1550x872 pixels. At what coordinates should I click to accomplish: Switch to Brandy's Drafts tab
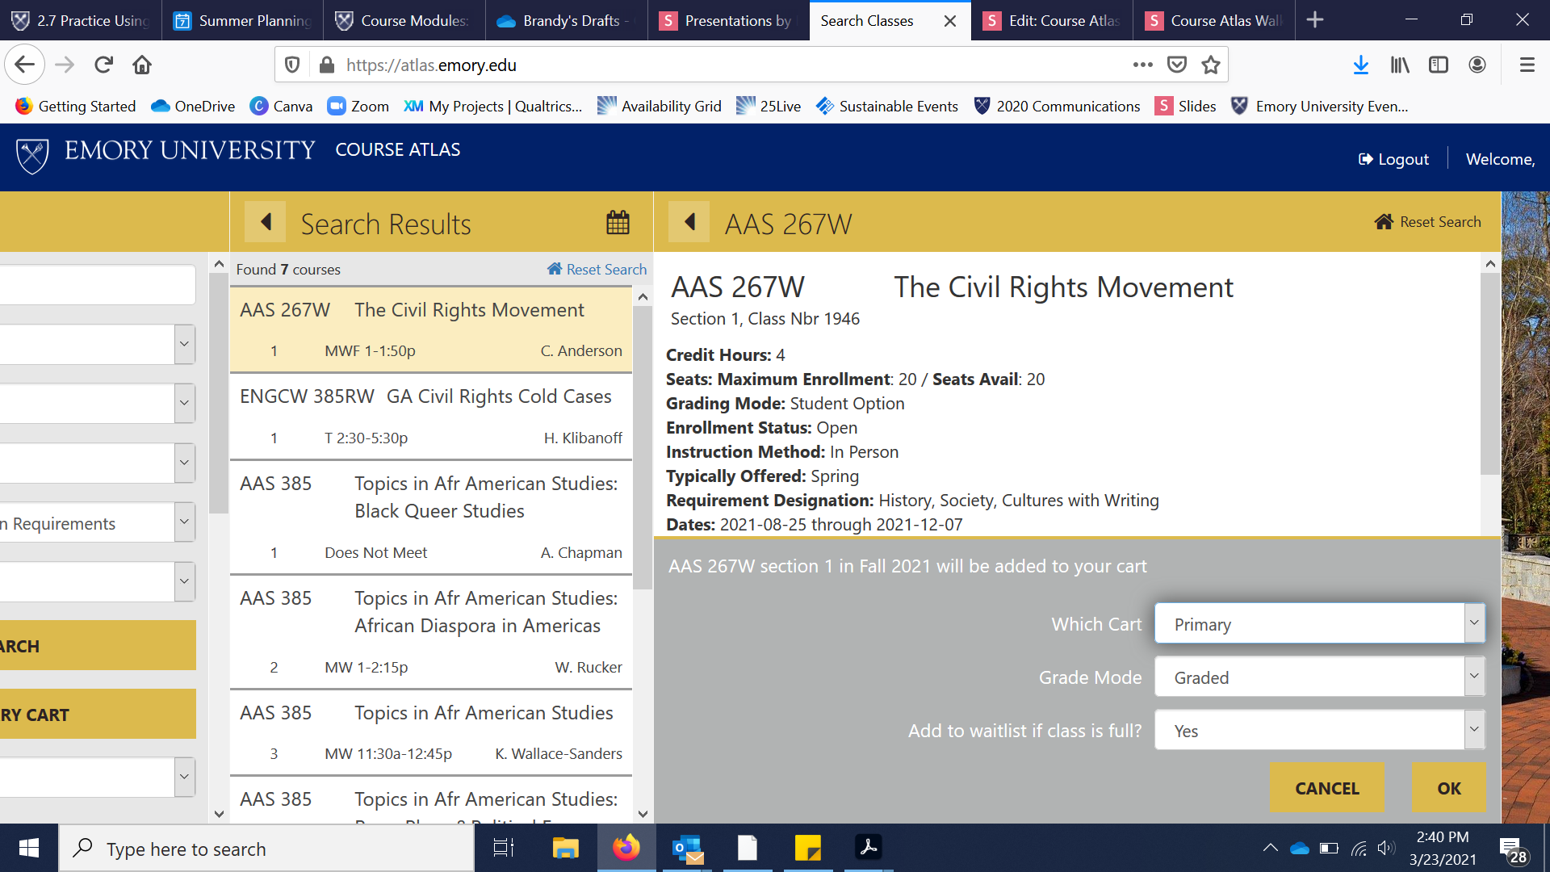click(565, 20)
